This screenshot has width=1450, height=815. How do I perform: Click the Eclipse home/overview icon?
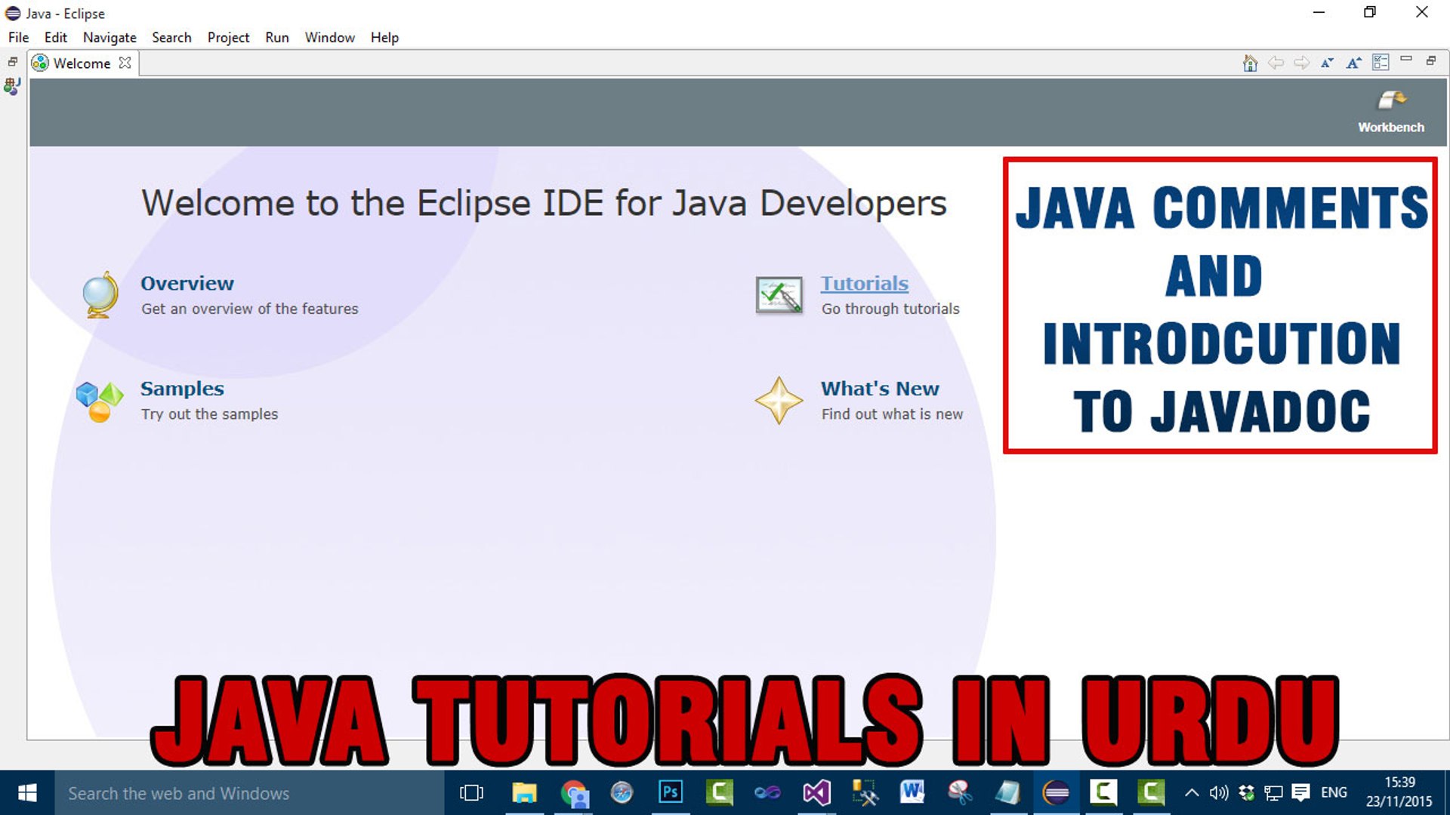point(1250,63)
